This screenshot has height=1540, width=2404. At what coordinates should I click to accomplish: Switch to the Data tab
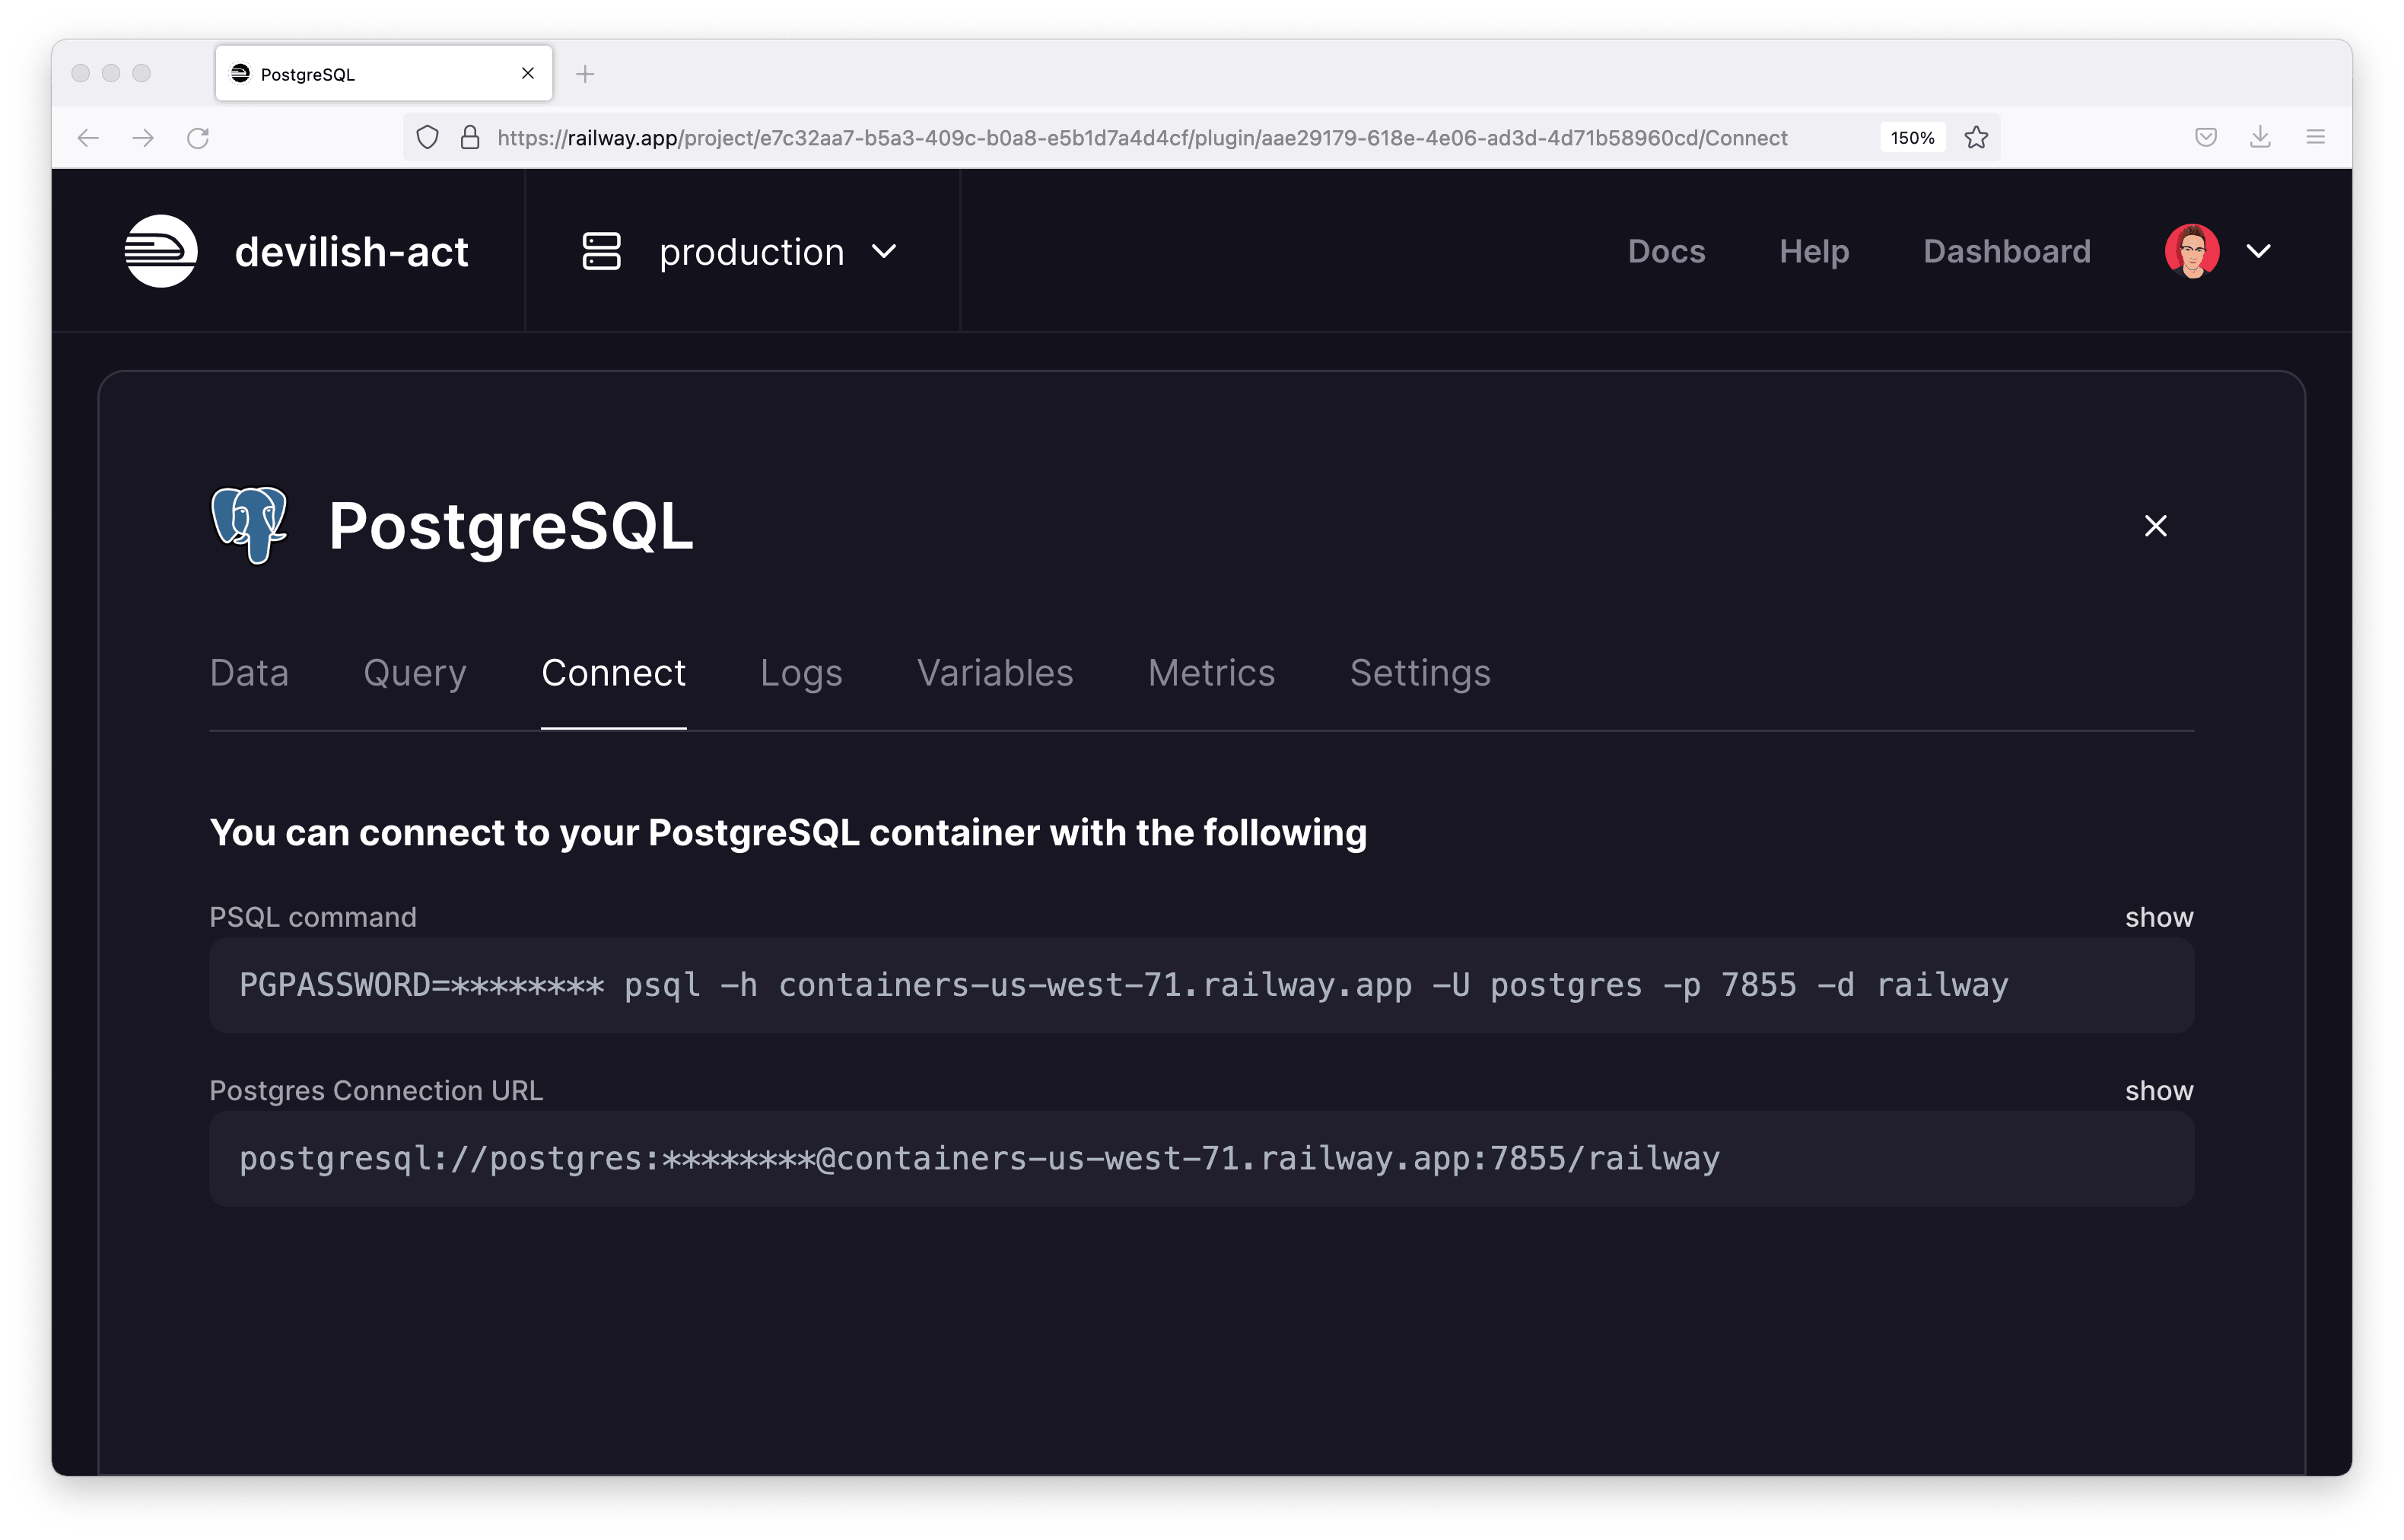point(249,673)
